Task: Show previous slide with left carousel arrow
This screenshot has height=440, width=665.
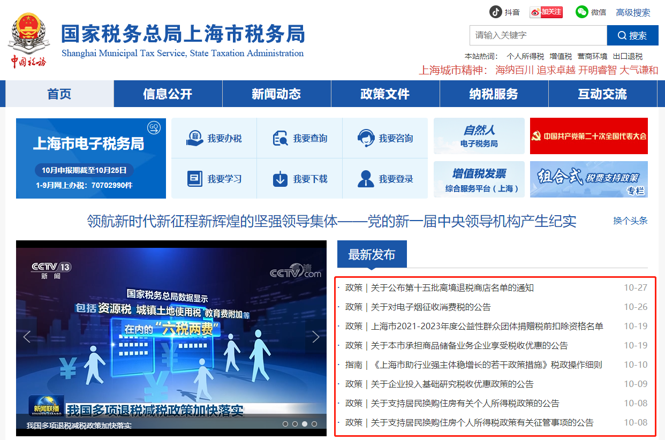Action: pyautogui.click(x=27, y=337)
